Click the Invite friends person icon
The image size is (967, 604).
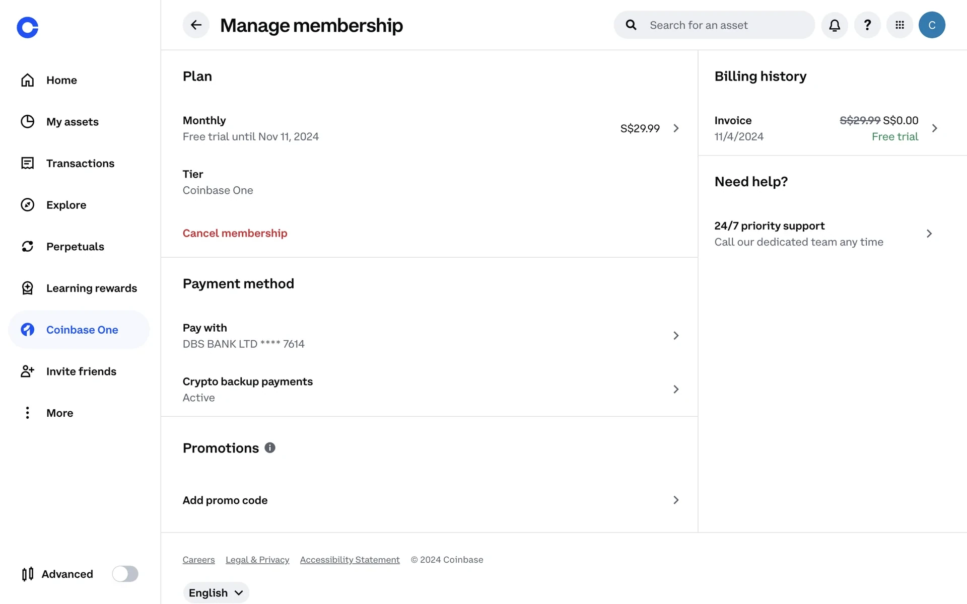27,371
